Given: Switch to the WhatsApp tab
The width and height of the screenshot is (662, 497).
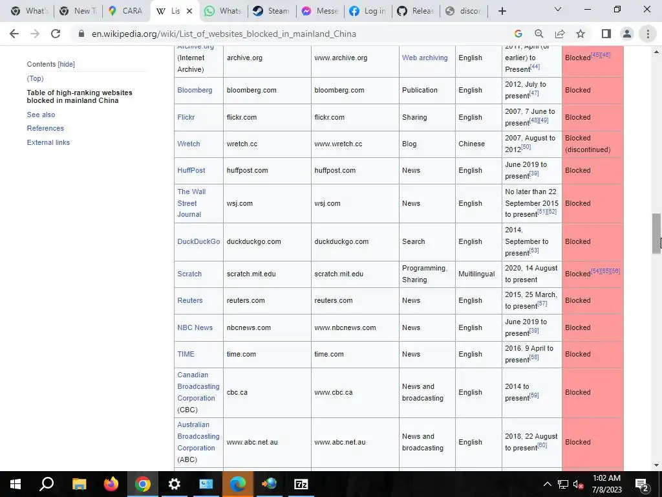Looking at the screenshot, I should 223,11.
